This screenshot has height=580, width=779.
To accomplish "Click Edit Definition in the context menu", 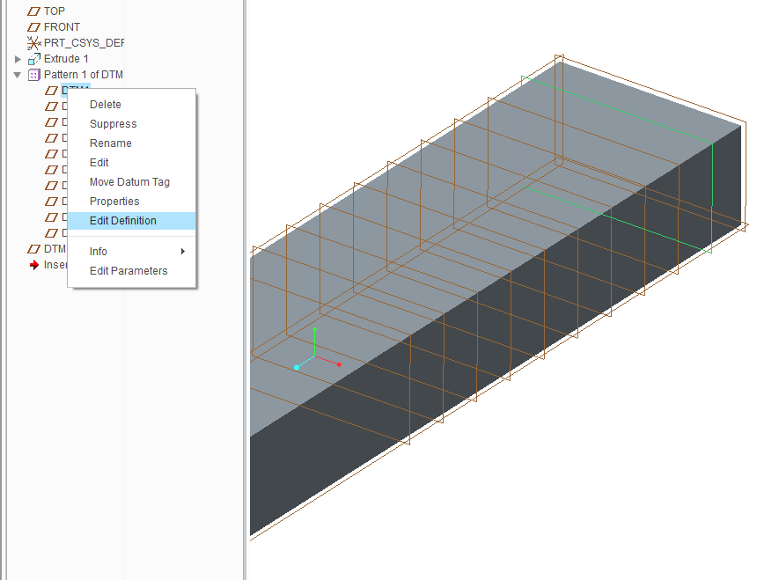I will [x=123, y=221].
